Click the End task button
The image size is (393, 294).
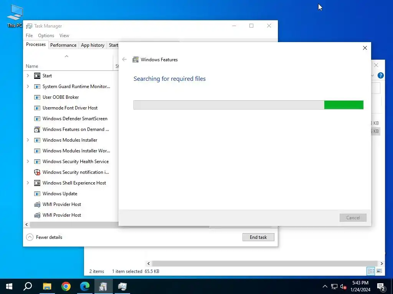click(258, 237)
